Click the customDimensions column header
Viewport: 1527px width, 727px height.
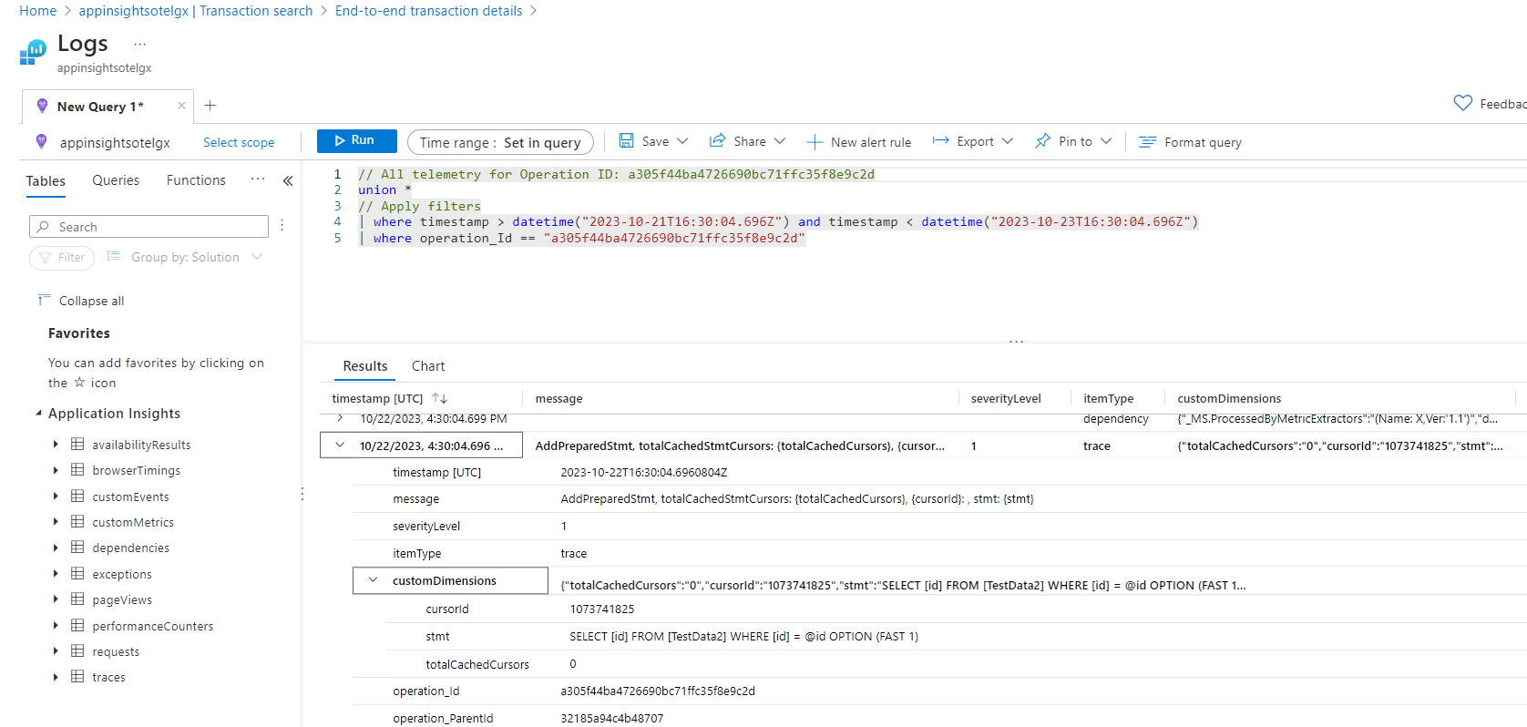pyautogui.click(x=1229, y=398)
